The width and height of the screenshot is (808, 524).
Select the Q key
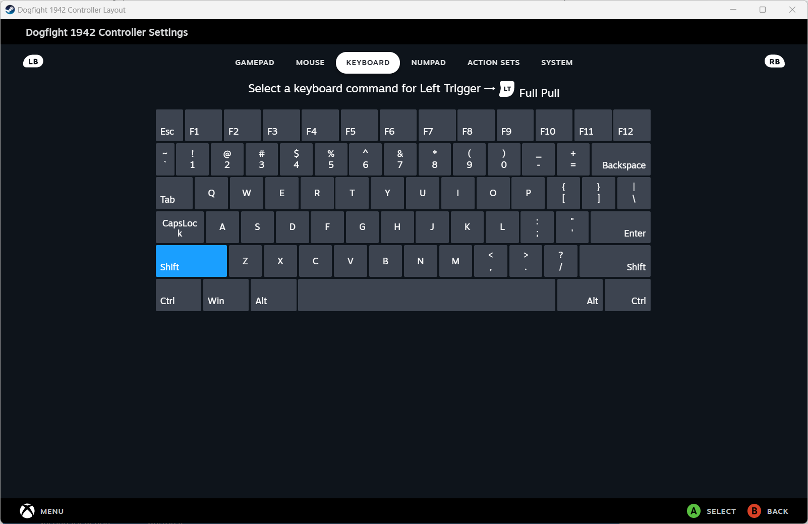[x=211, y=193]
